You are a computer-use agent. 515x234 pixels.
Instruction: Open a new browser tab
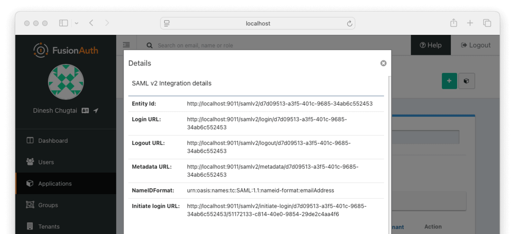(x=470, y=23)
